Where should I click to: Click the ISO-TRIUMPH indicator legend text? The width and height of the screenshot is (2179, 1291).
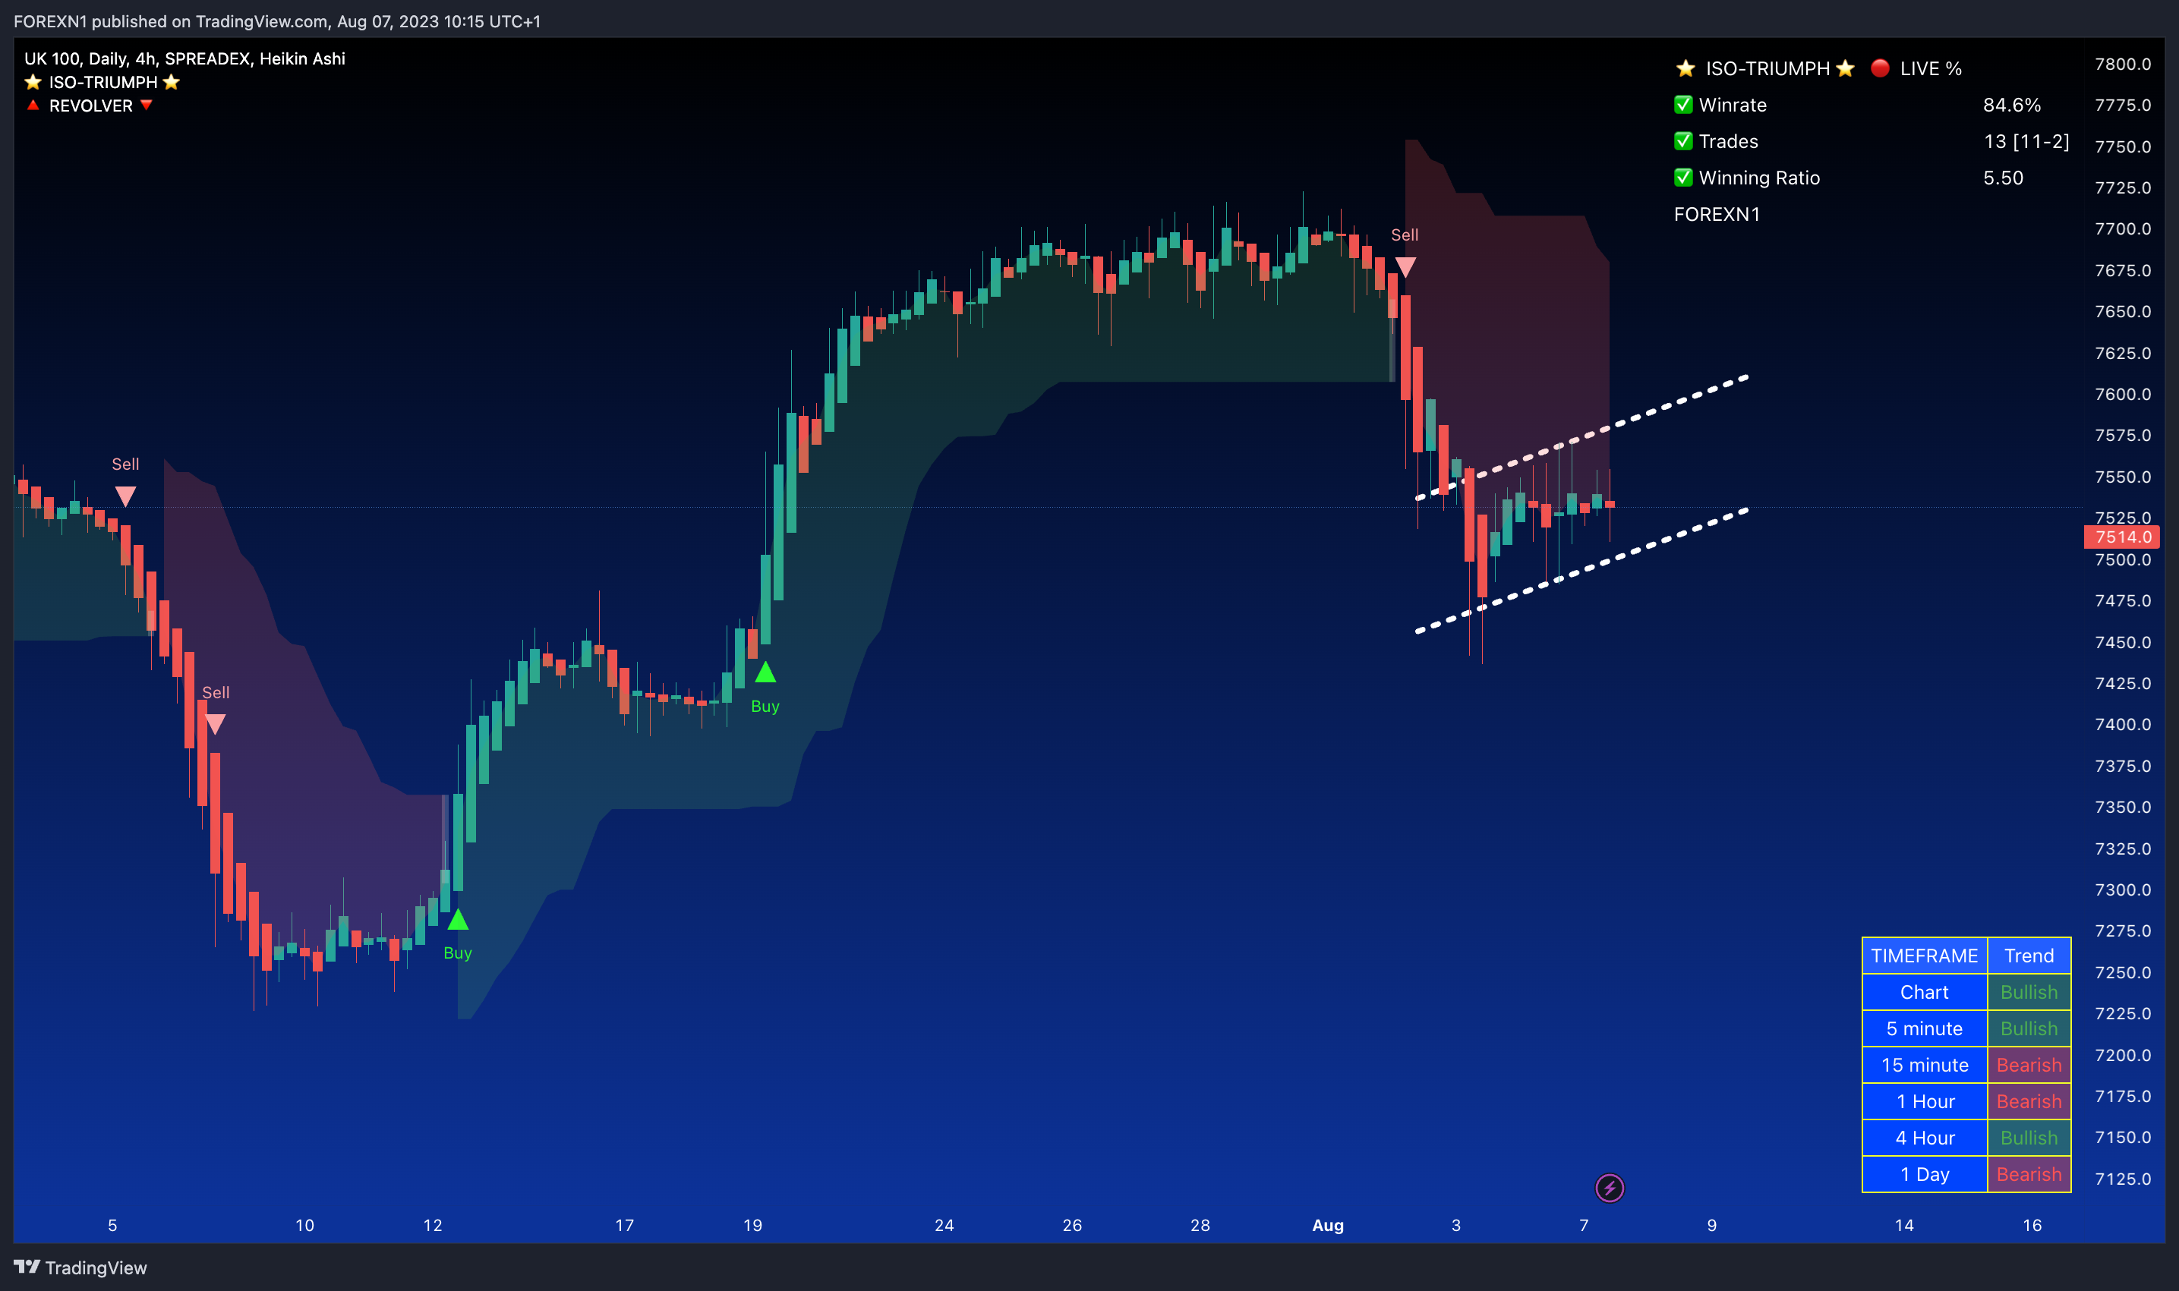[102, 82]
